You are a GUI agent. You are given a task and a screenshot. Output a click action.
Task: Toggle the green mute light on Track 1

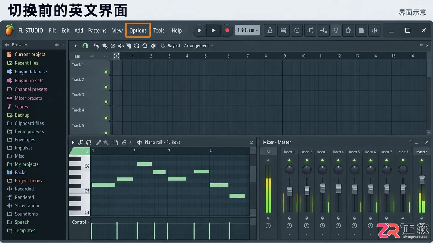106,72
